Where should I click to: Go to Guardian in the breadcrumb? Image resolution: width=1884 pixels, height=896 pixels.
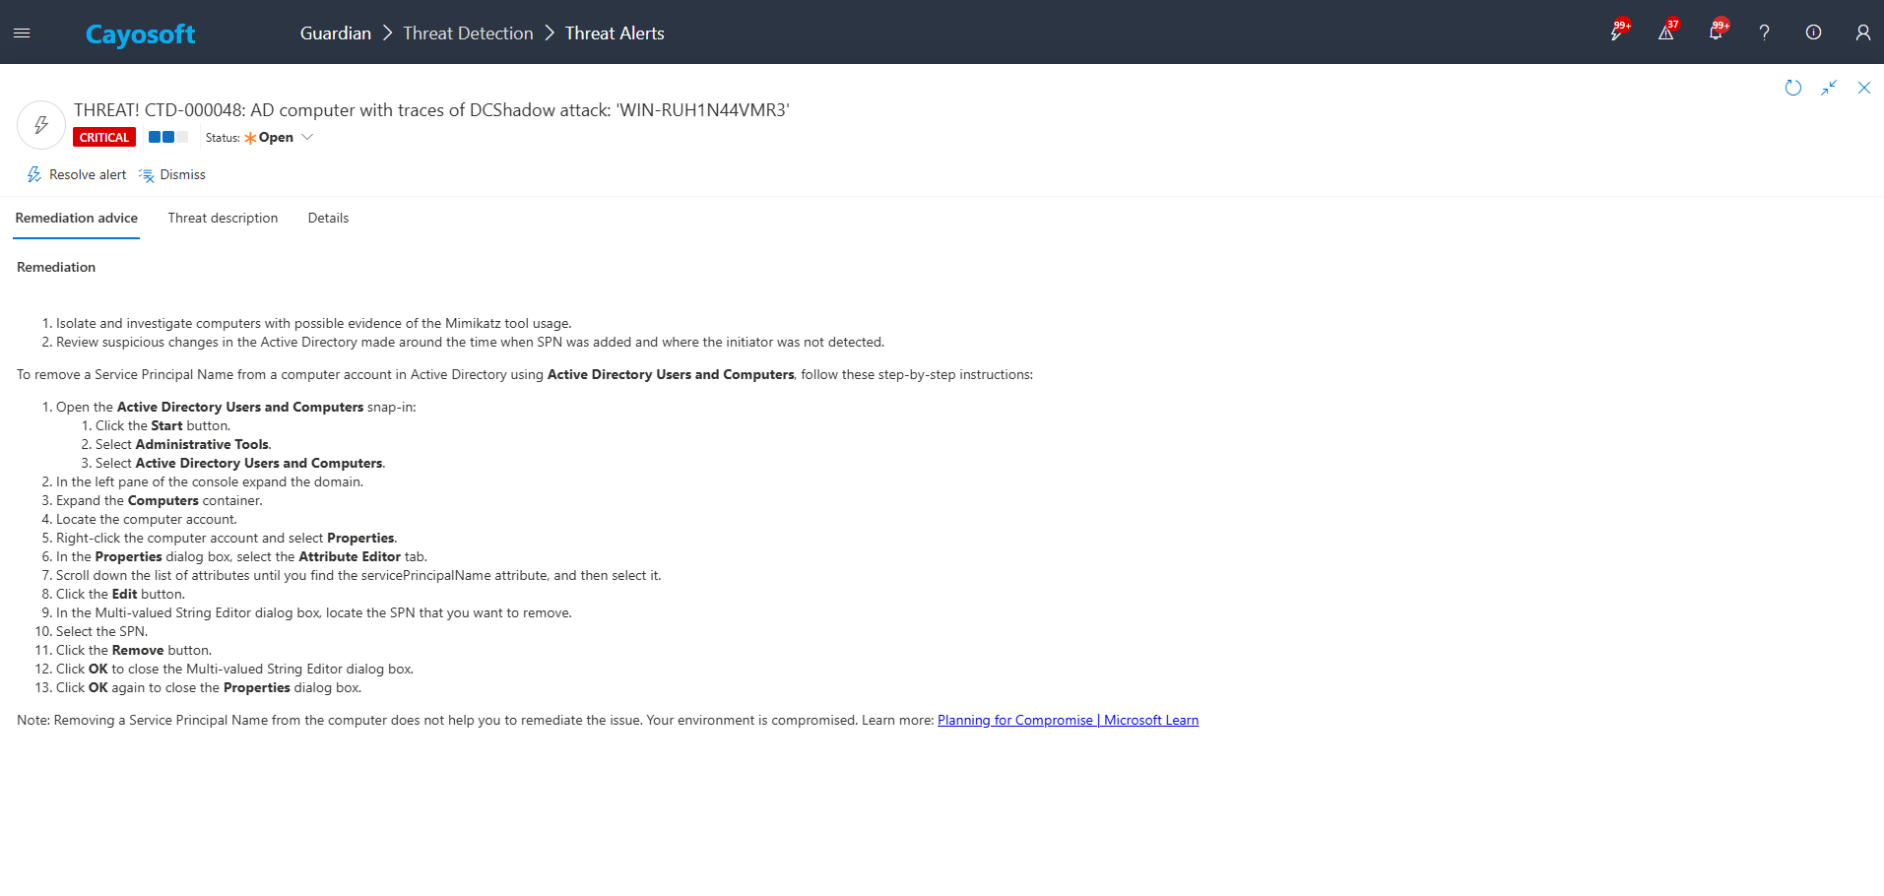335,33
